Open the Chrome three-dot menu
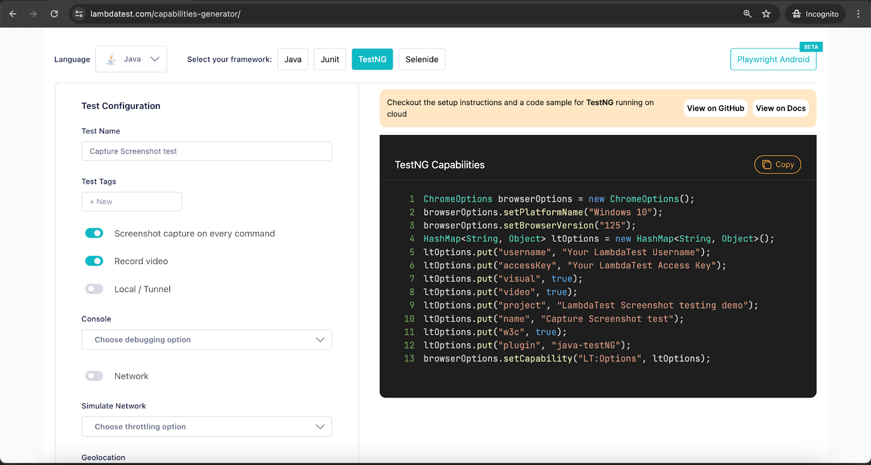The width and height of the screenshot is (871, 465). [x=858, y=14]
